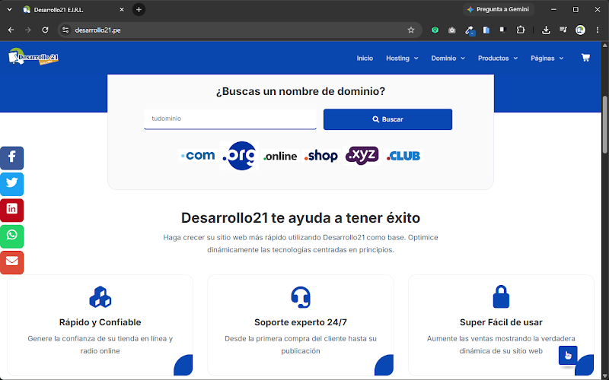The width and height of the screenshot is (609, 380).
Task: Click the Pregunta a Gemini button
Action: (x=499, y=9)
